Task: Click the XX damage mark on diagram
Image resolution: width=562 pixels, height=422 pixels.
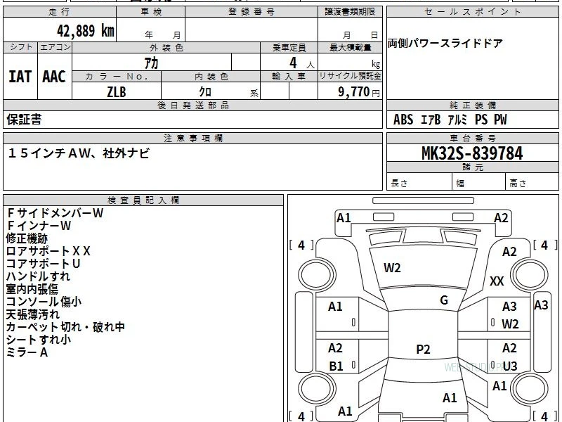Action: click(x=497, y=281)
